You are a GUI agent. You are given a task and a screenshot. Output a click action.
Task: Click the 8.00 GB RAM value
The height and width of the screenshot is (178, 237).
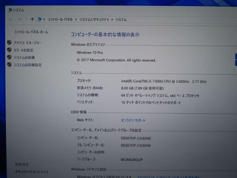[143, 88]
